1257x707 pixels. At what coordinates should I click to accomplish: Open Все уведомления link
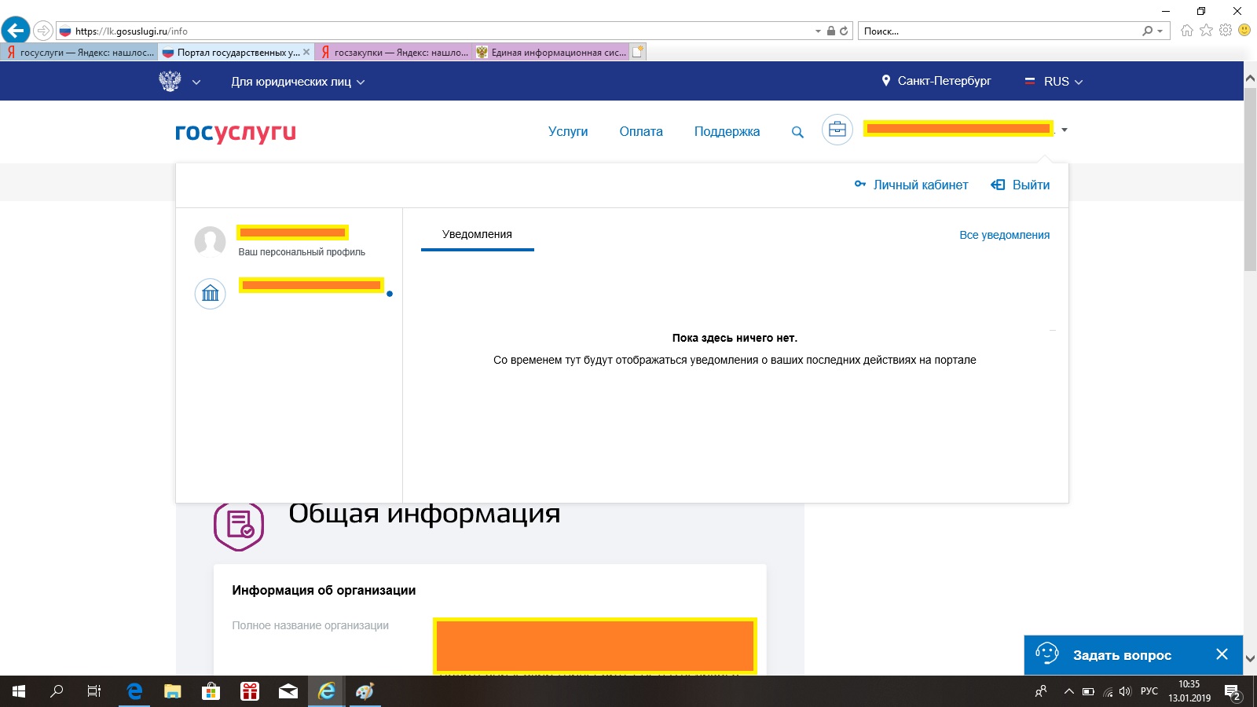(1004, 235)
